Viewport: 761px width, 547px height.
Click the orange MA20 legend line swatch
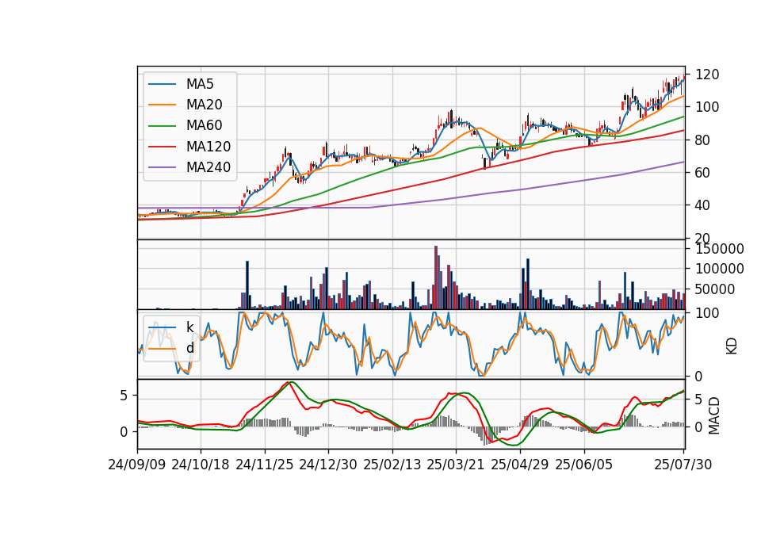pyautogui.click(x=162, y=105)
